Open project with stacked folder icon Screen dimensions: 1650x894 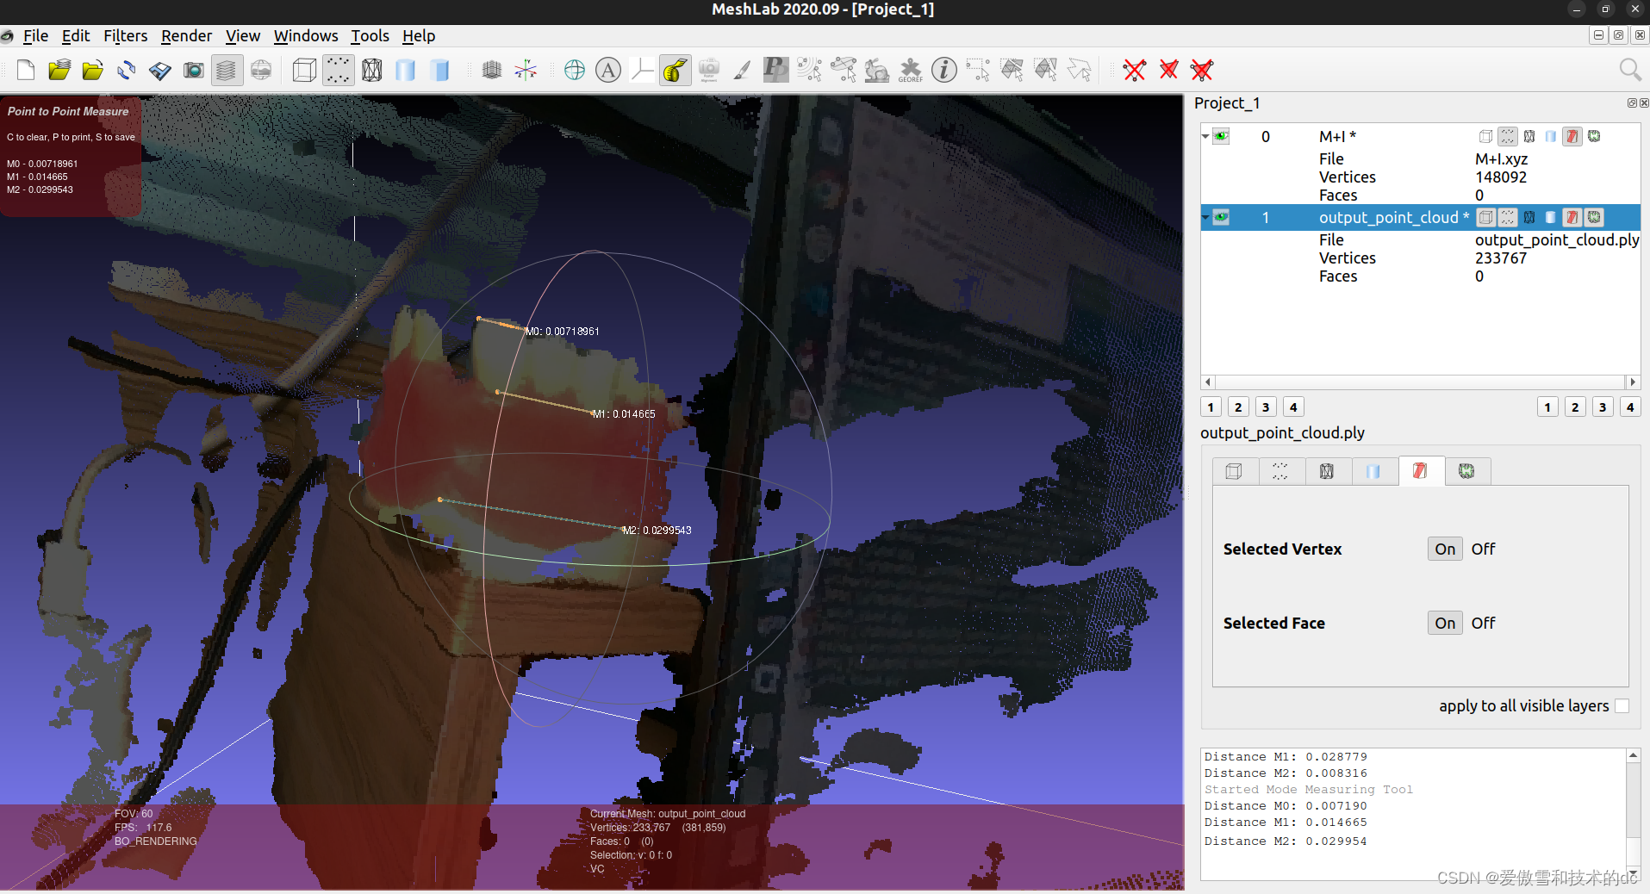click(x=59, y=70)
